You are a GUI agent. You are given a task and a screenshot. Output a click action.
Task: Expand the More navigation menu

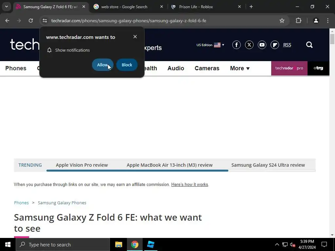[x=240, y=68]
